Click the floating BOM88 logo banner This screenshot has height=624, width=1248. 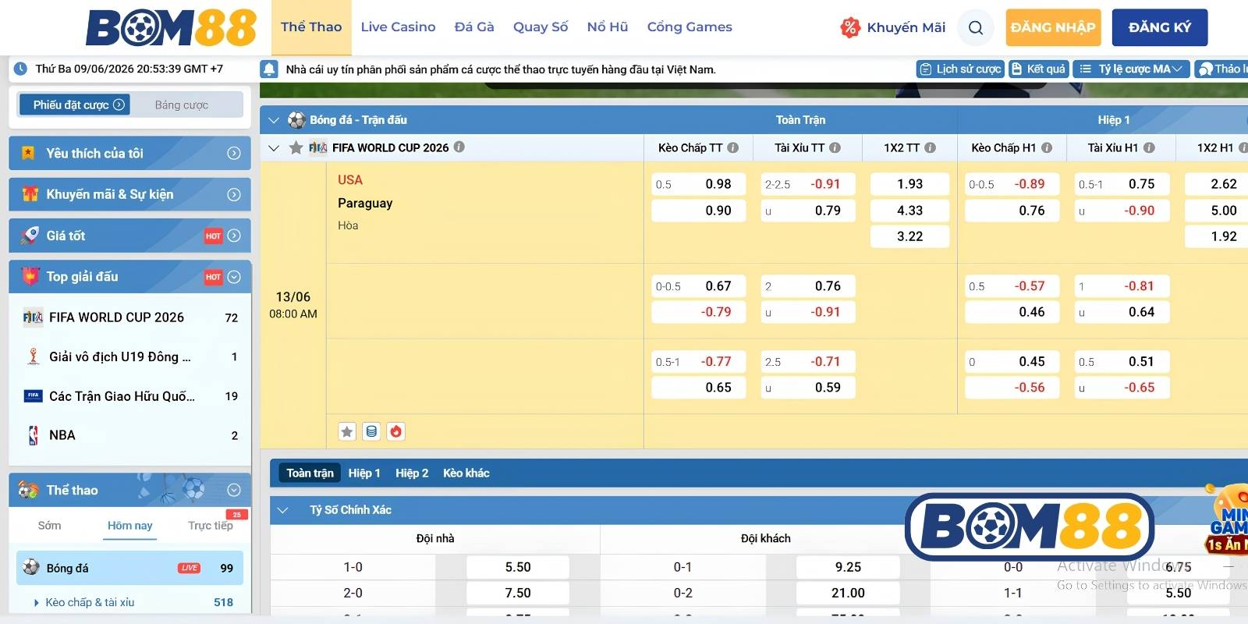coord(1030,526)
